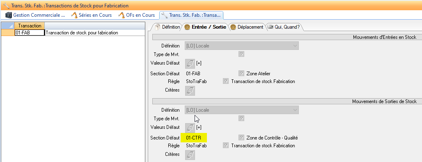
Task: Click highlighted 01-CTR Section Défaut field
Action: coord(194,138)
